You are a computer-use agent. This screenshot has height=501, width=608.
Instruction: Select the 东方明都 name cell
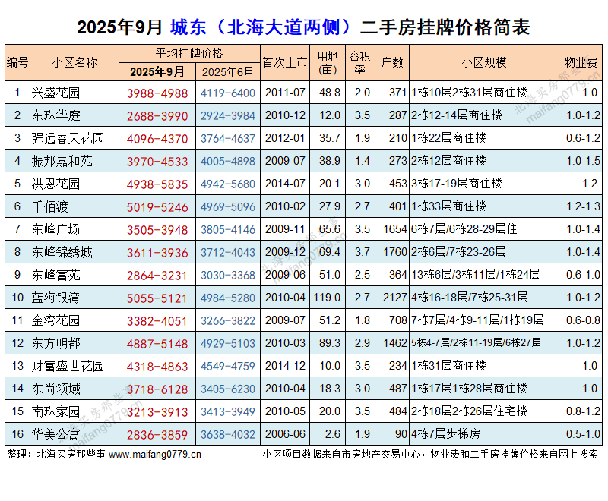74,343
